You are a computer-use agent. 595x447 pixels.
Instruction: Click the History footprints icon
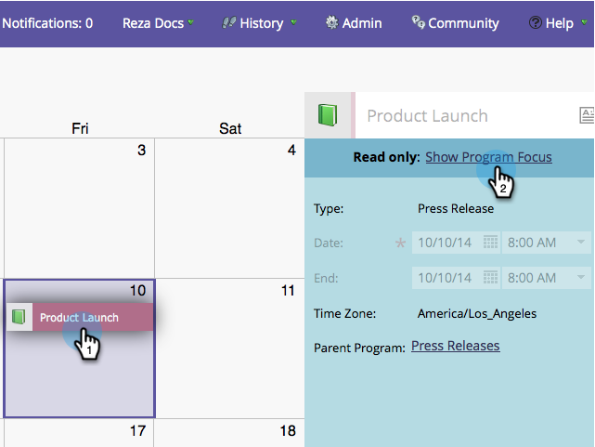point(229,23)
